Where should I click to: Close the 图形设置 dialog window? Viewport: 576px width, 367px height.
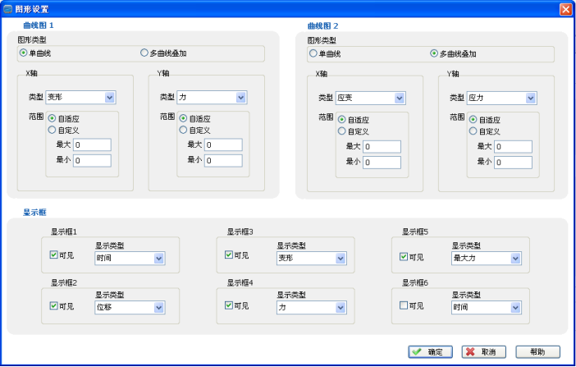click(565, 9)
